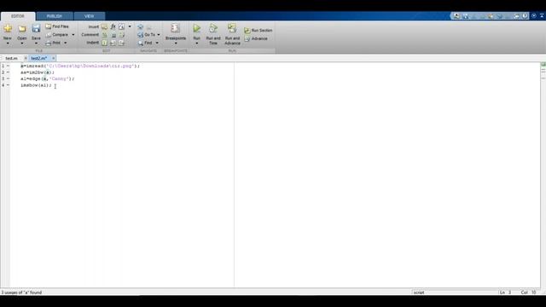Expand the Compare dropdown arrow

click(x=73, y=35)
